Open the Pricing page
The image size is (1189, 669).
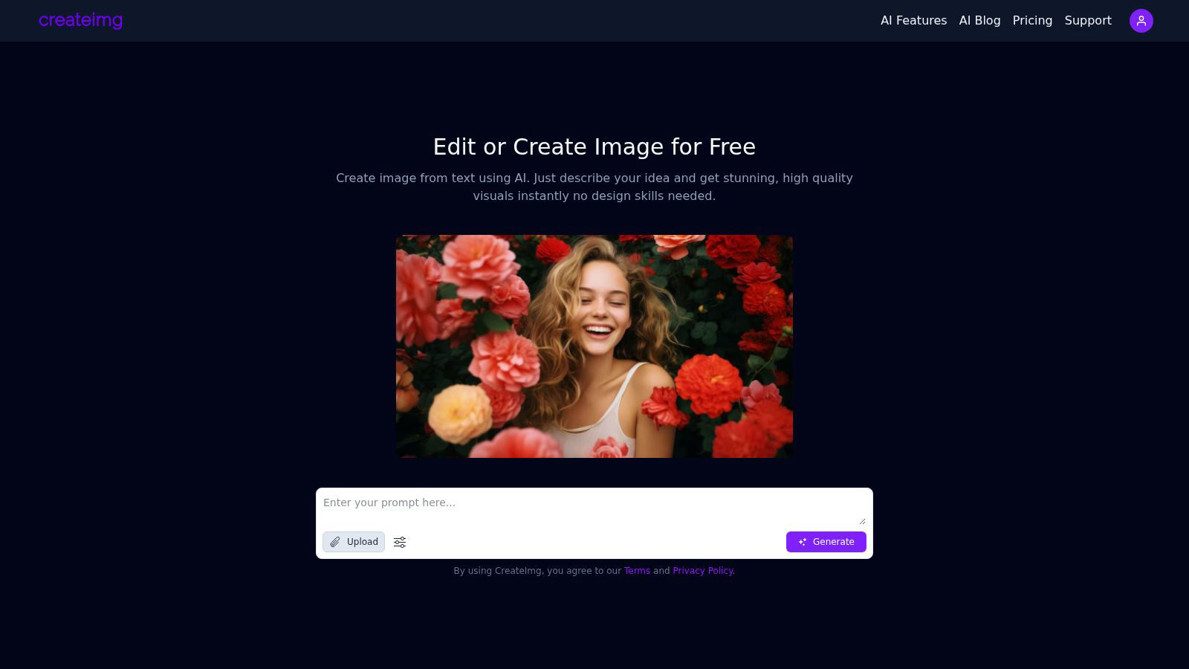pos(1032,21)
